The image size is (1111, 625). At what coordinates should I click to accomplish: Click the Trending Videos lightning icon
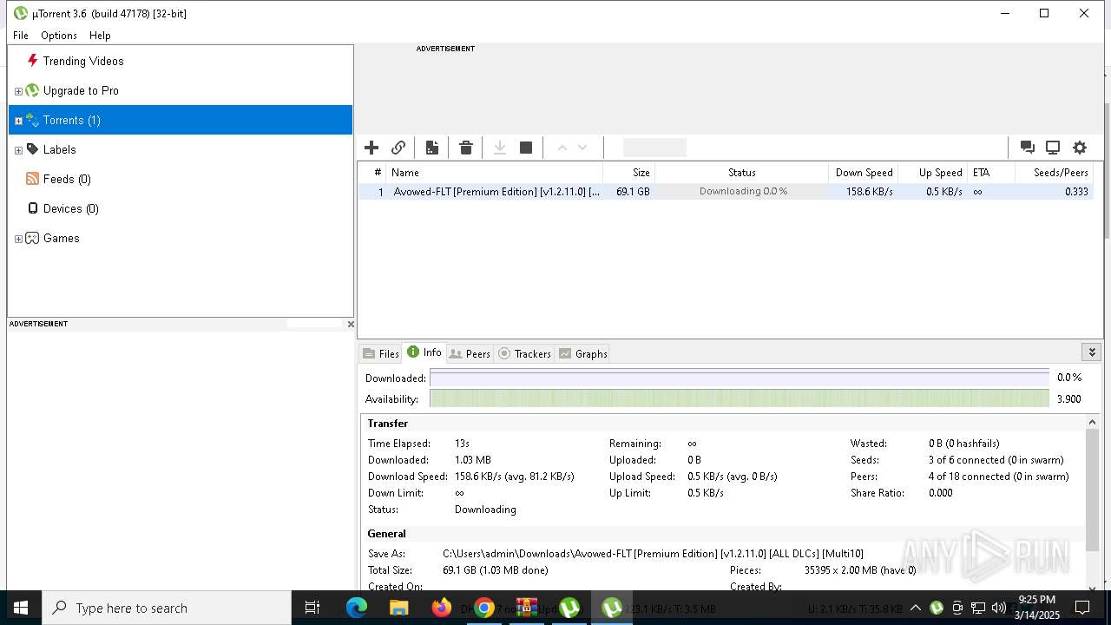click(33, 61)
